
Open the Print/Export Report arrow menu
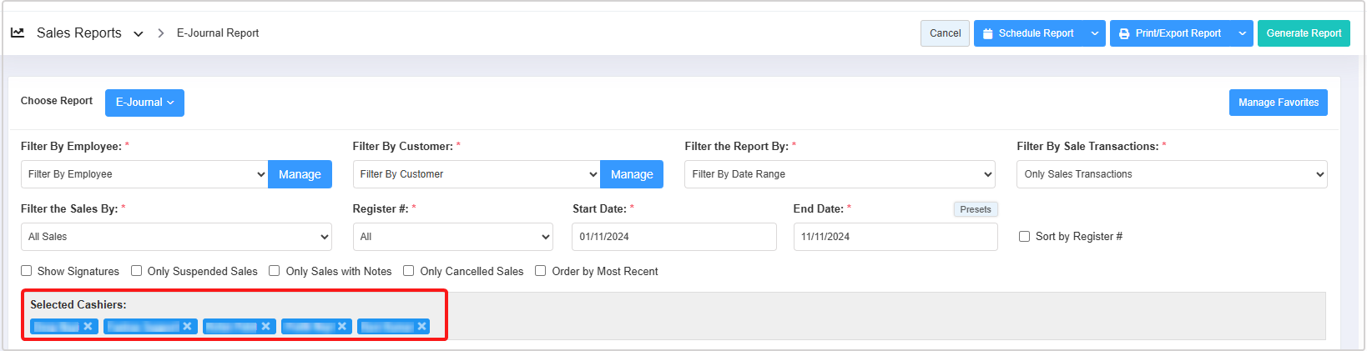[x=1242, y=33]
